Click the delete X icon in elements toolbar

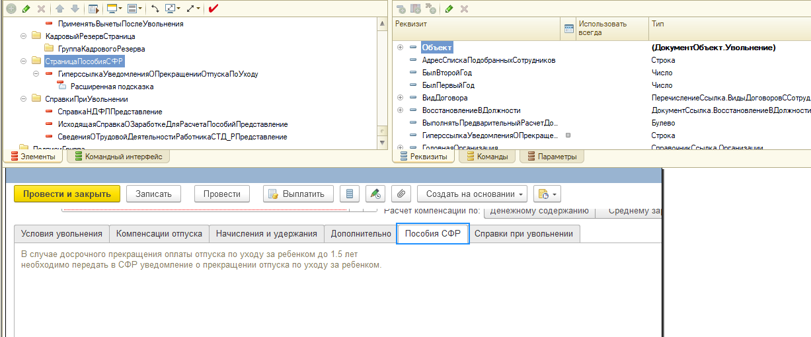click(x=41, y=9)
